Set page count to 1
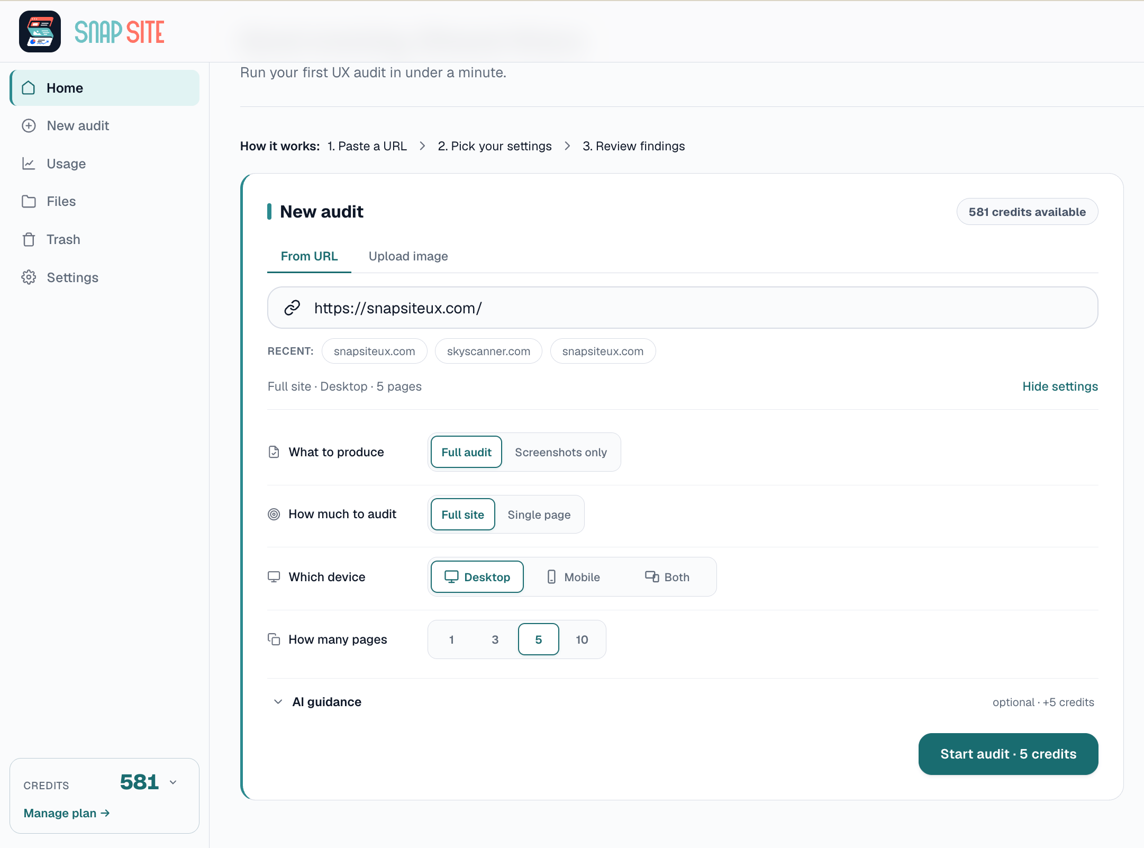This screenshot has width=1144, height=848. coord(451,639)
